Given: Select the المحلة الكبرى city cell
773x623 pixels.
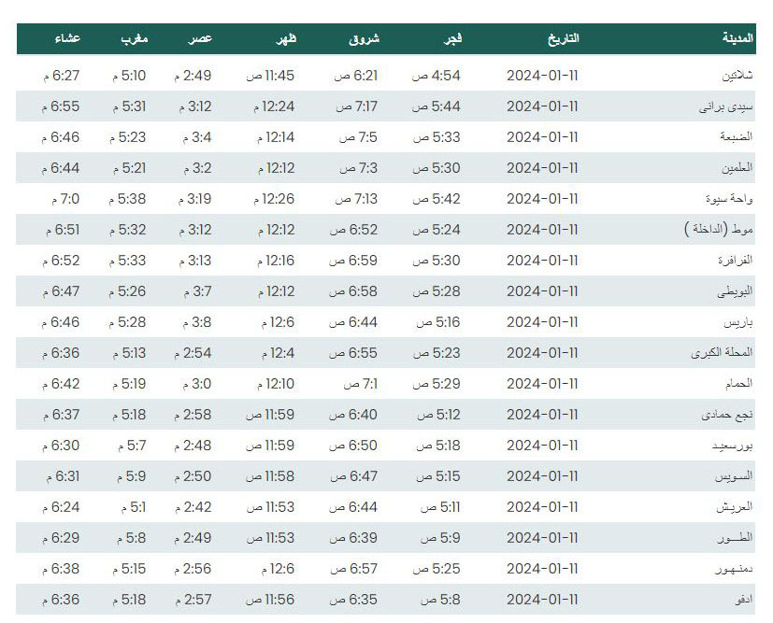Looking at the screenshot, I should pos(723,353).
